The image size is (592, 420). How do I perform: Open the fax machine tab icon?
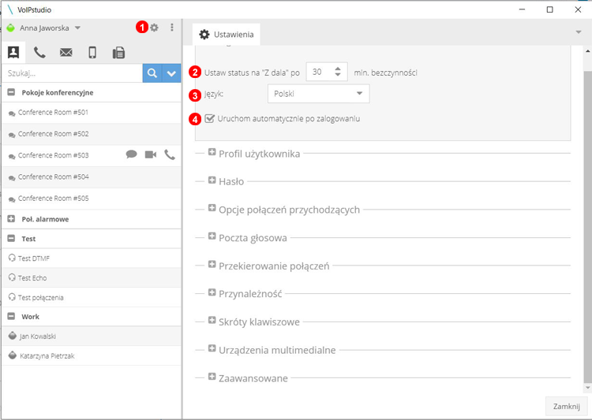[x=118, y=53]
